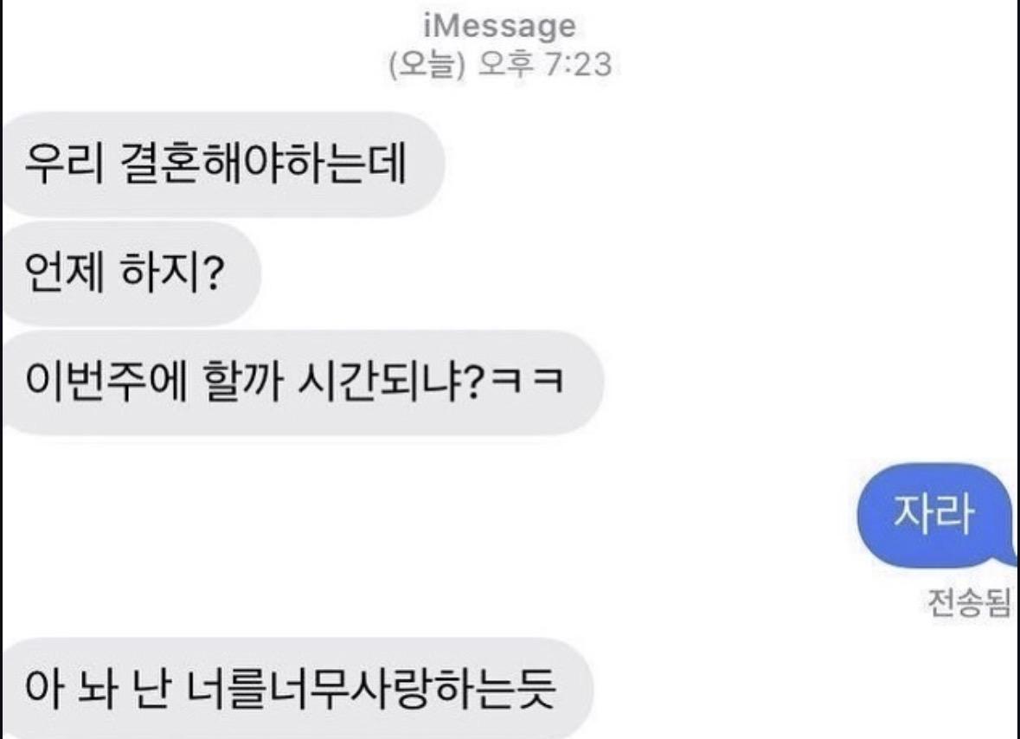Click the 전송됨 delivery status

pos(969,602)
